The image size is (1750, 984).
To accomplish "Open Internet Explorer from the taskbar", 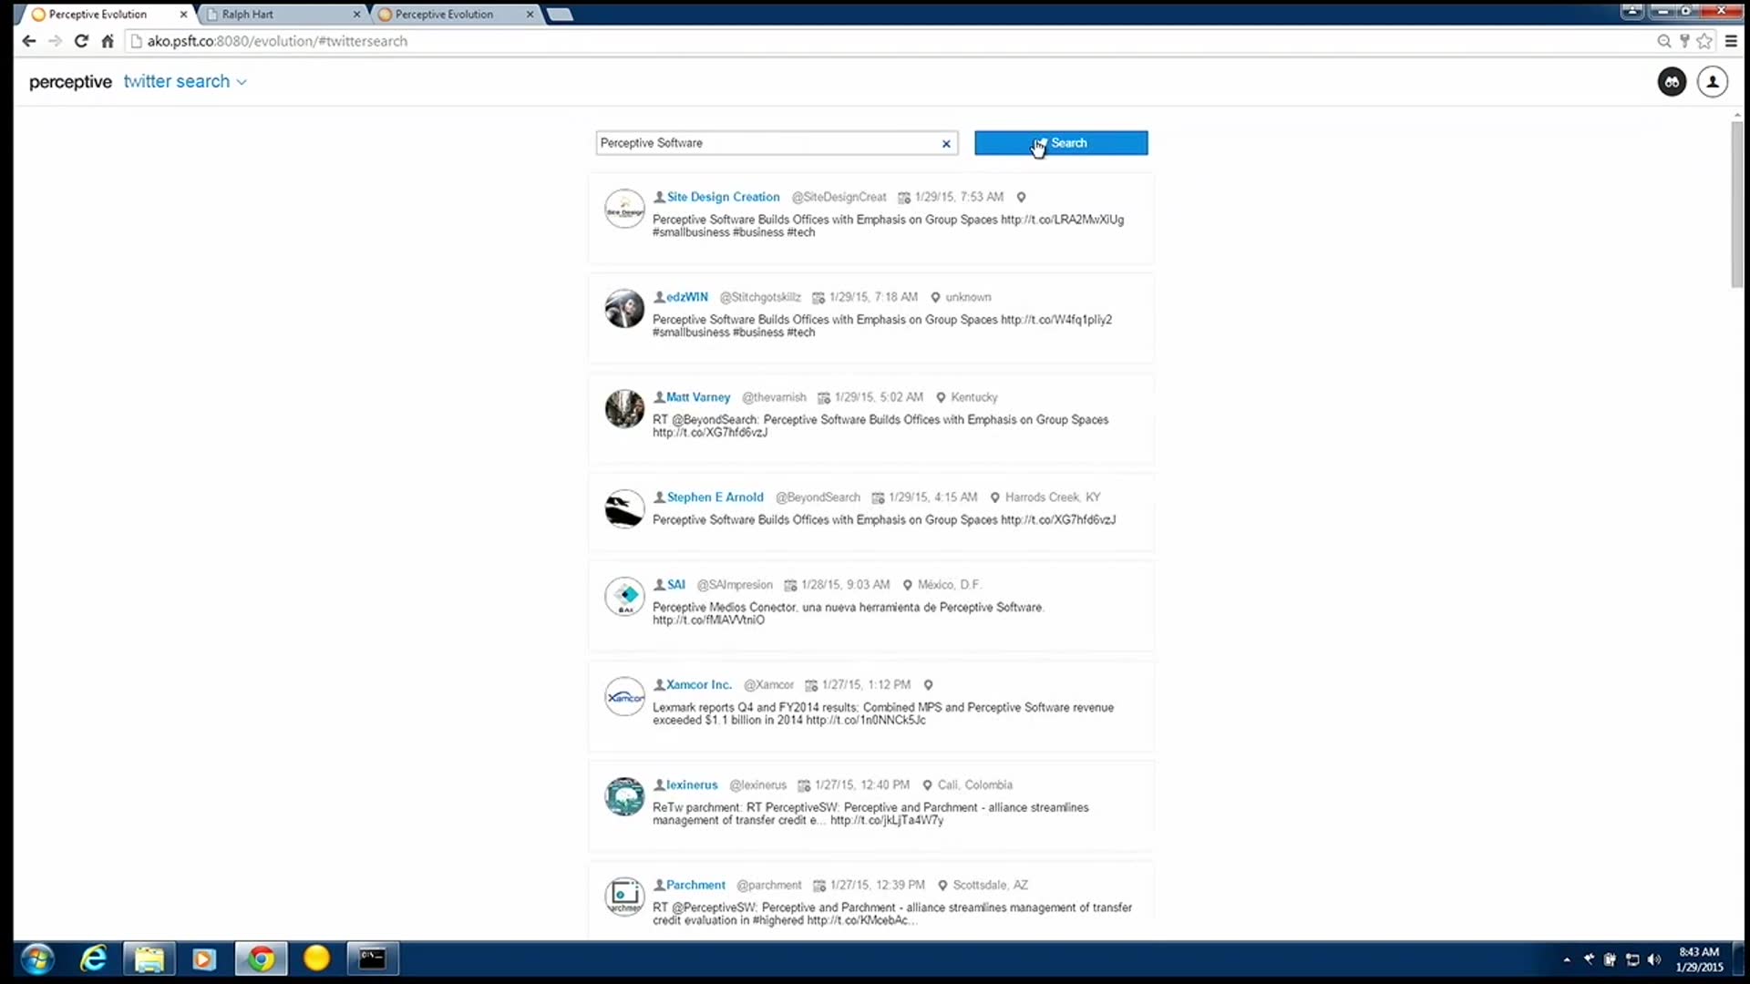I will pyautogui.click(x=93, y=958).
